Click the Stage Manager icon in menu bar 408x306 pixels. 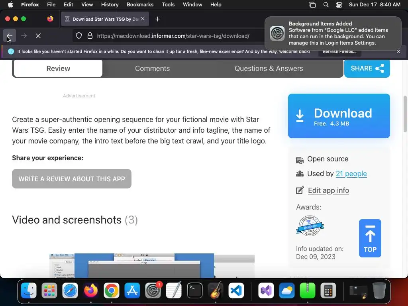pos(312,5)
